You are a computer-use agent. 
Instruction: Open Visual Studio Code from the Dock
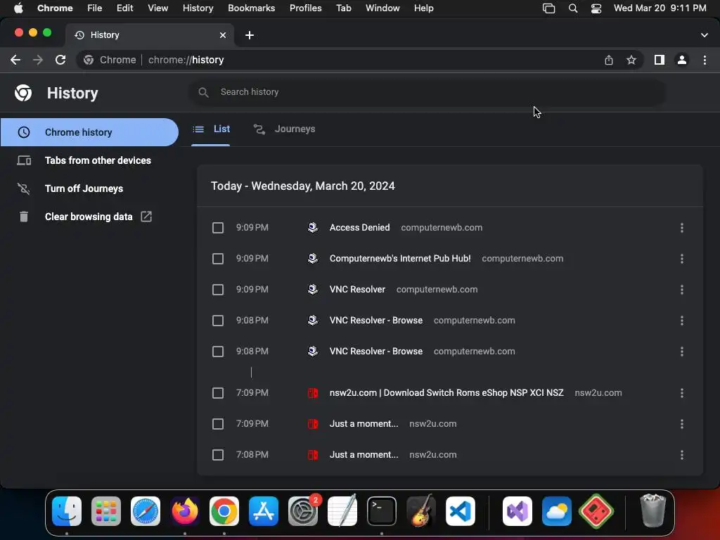click(460, 511)
